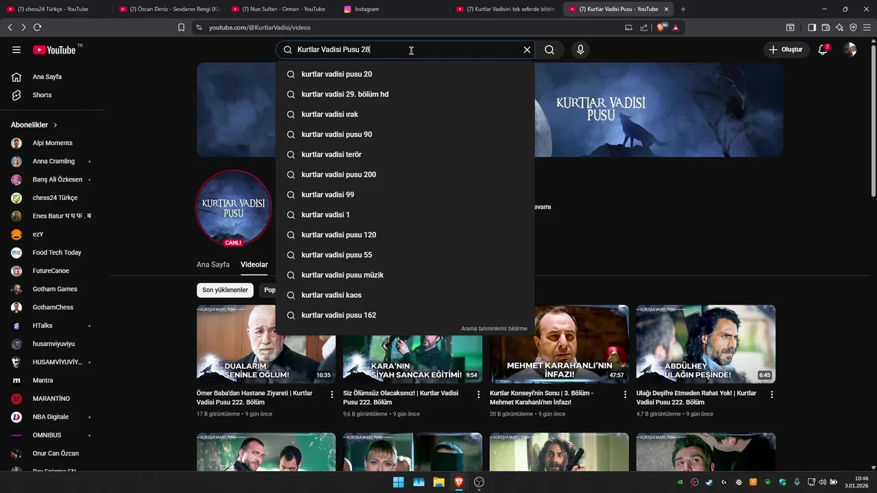Open Anna Cramling subscription
Screen dimensions: 877x493
[x=53, y=161]
